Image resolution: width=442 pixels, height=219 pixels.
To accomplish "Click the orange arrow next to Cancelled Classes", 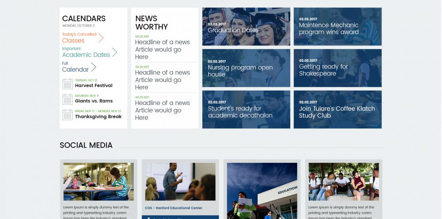I will pos(101,38).
